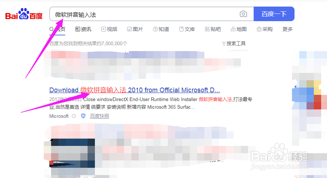Click the blue shield verification icon

click(83, 116)
